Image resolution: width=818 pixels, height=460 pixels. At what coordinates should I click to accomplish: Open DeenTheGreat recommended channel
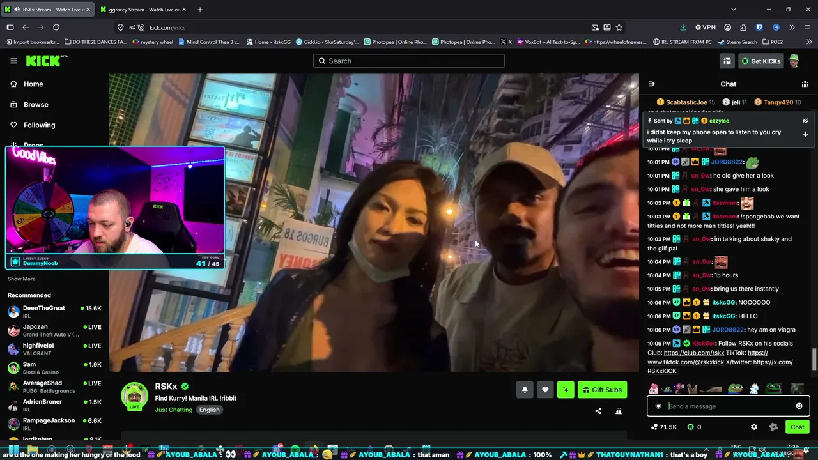point(54,312)
